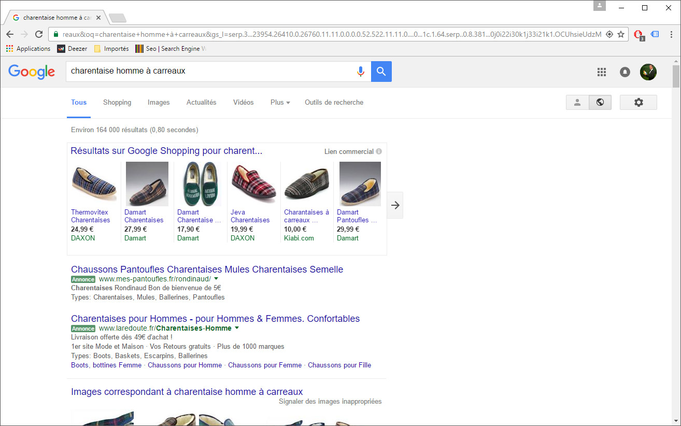Bookmark this page with the star icon
This screenshot has height=426, width=681.
(621, 34)
